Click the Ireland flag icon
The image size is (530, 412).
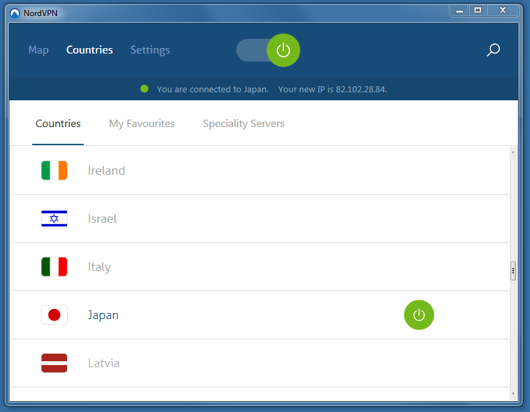[54, 171]
